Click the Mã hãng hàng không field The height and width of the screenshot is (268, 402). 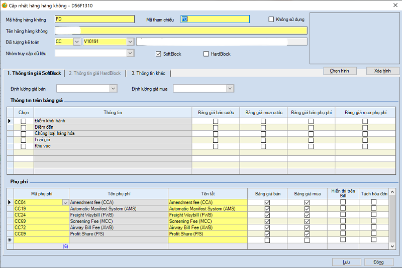pyautogui.click(x=94, y=20)
